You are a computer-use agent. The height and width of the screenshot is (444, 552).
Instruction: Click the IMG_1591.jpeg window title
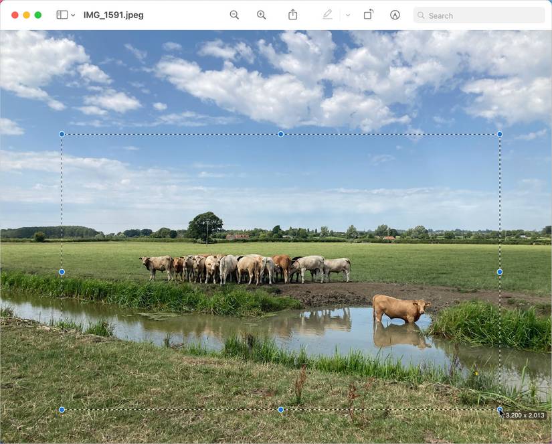(x=112, y=14)
